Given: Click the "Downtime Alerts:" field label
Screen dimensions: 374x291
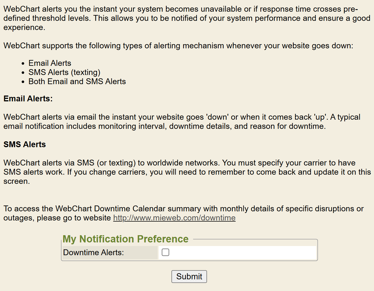Looking at the screenshot, I should [93, 252].
